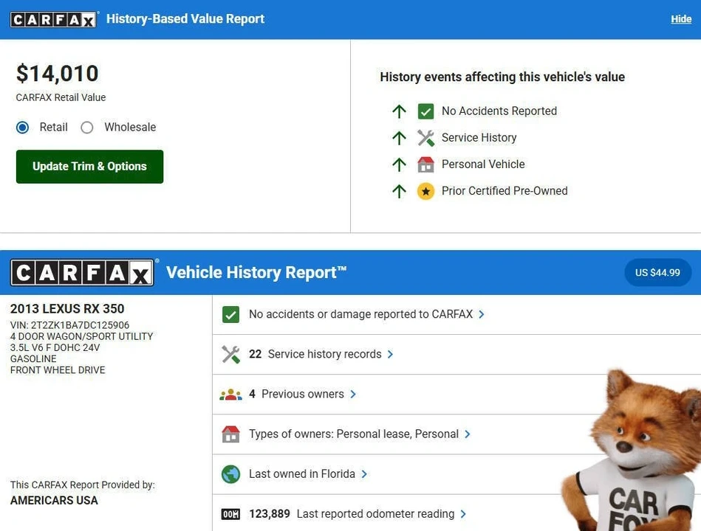Click the up arrow next to Personal Vehicle
Image resolution: width=701 pixels, height=531 pixels.
click(x=399, y=164)
